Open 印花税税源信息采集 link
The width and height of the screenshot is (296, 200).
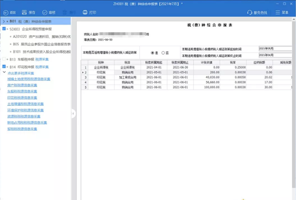(22, 98)
